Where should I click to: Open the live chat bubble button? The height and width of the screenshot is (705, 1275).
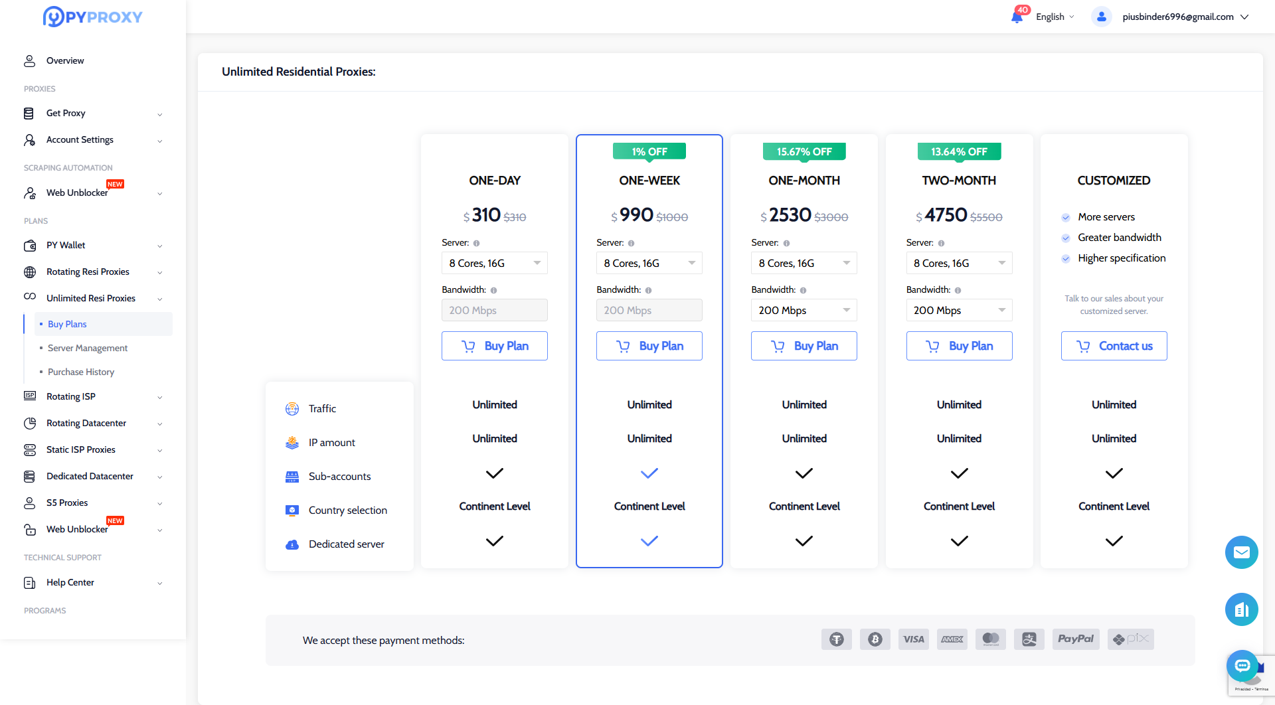coord(1242,665)
